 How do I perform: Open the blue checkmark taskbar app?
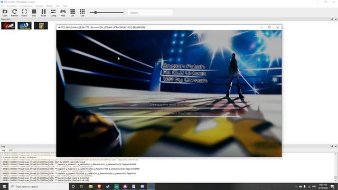pyautogui.click(x=108, y=186)
